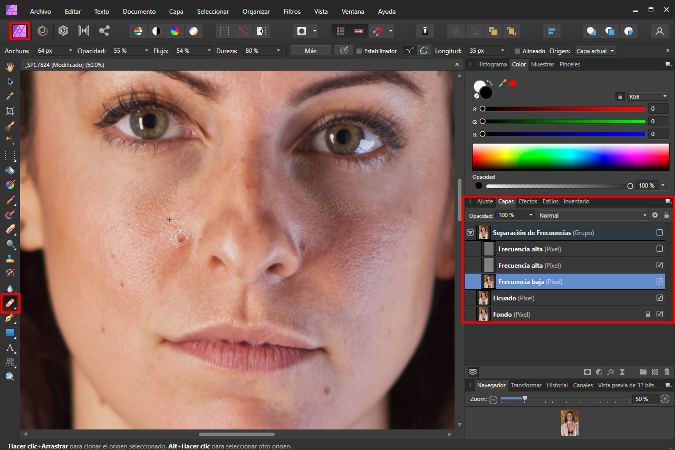
Task: Select the rectangular marquee selection tool
Action: point(10,155)
